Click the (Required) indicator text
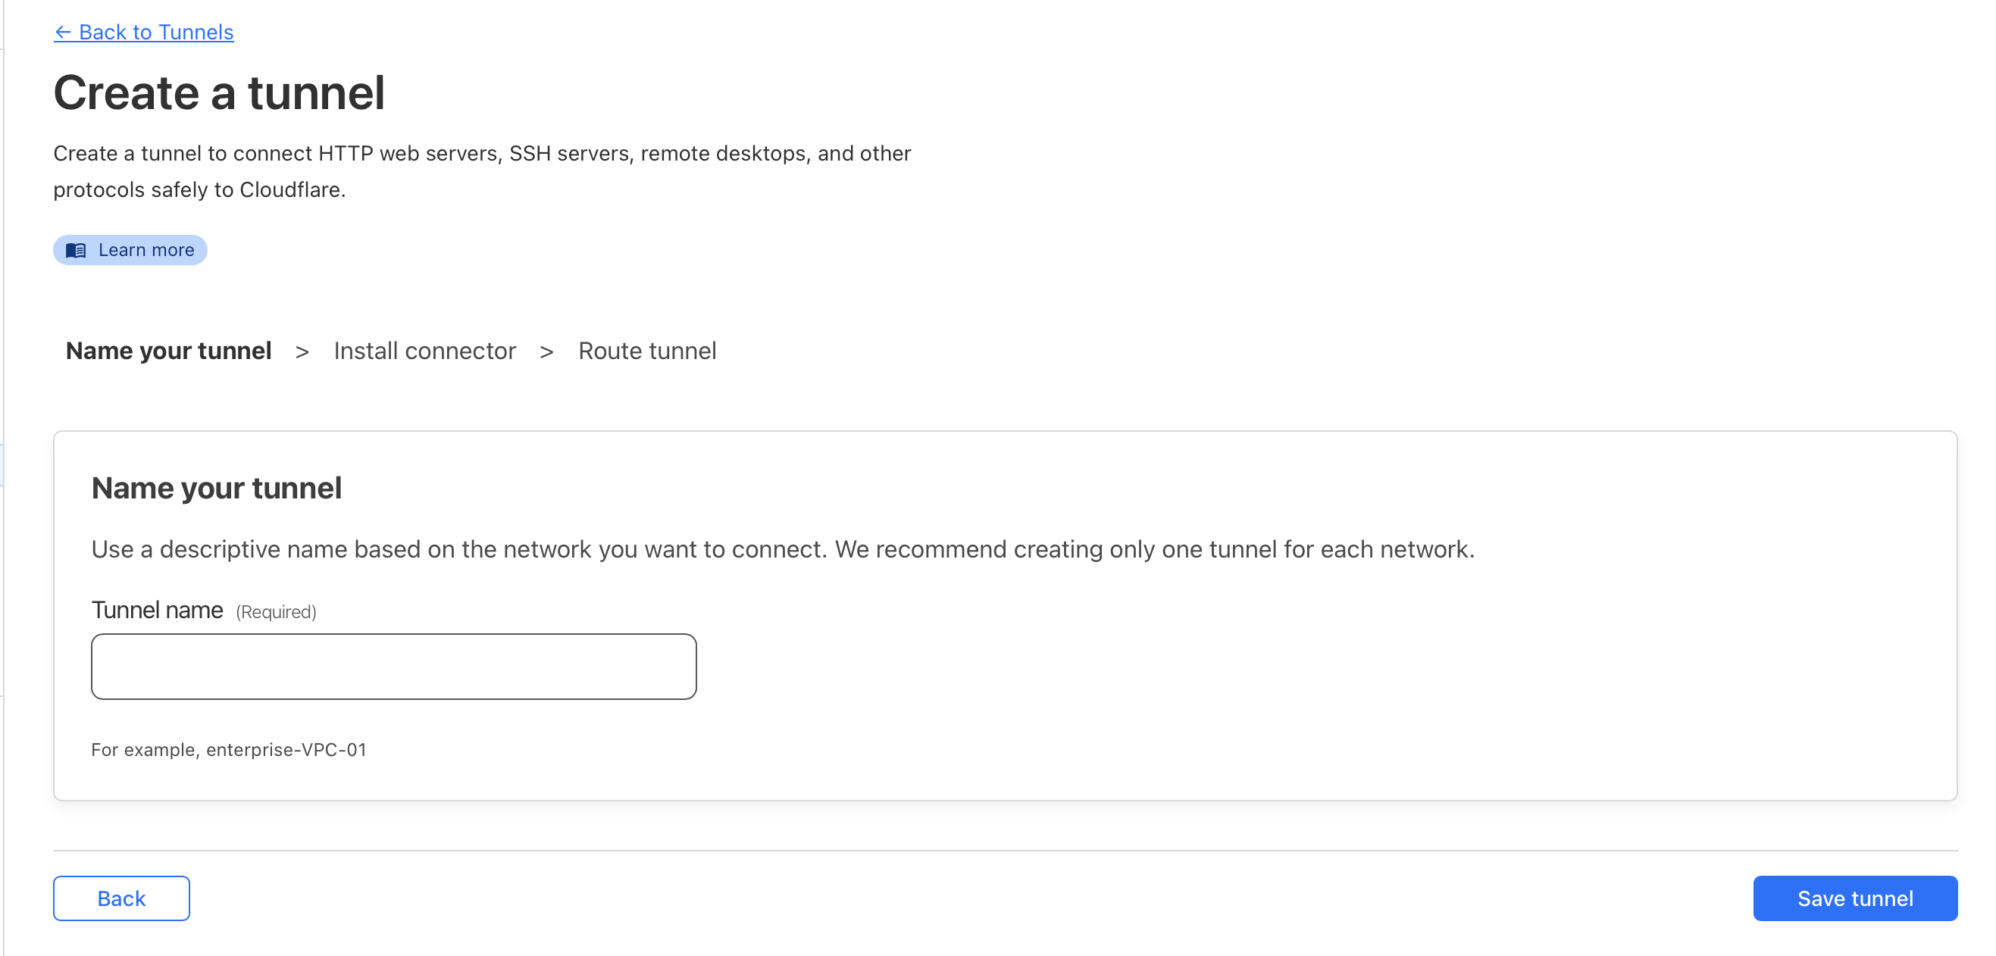The height and width of the screenshot is (956, 1996). [x=277, y=612]
